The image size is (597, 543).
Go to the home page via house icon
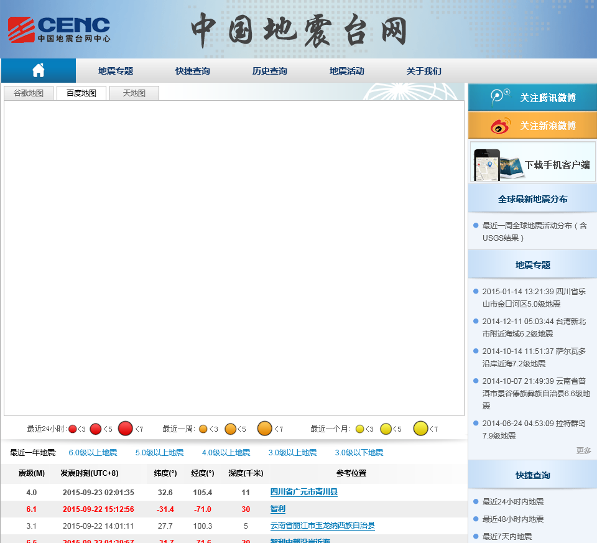[x=39, y=70]
